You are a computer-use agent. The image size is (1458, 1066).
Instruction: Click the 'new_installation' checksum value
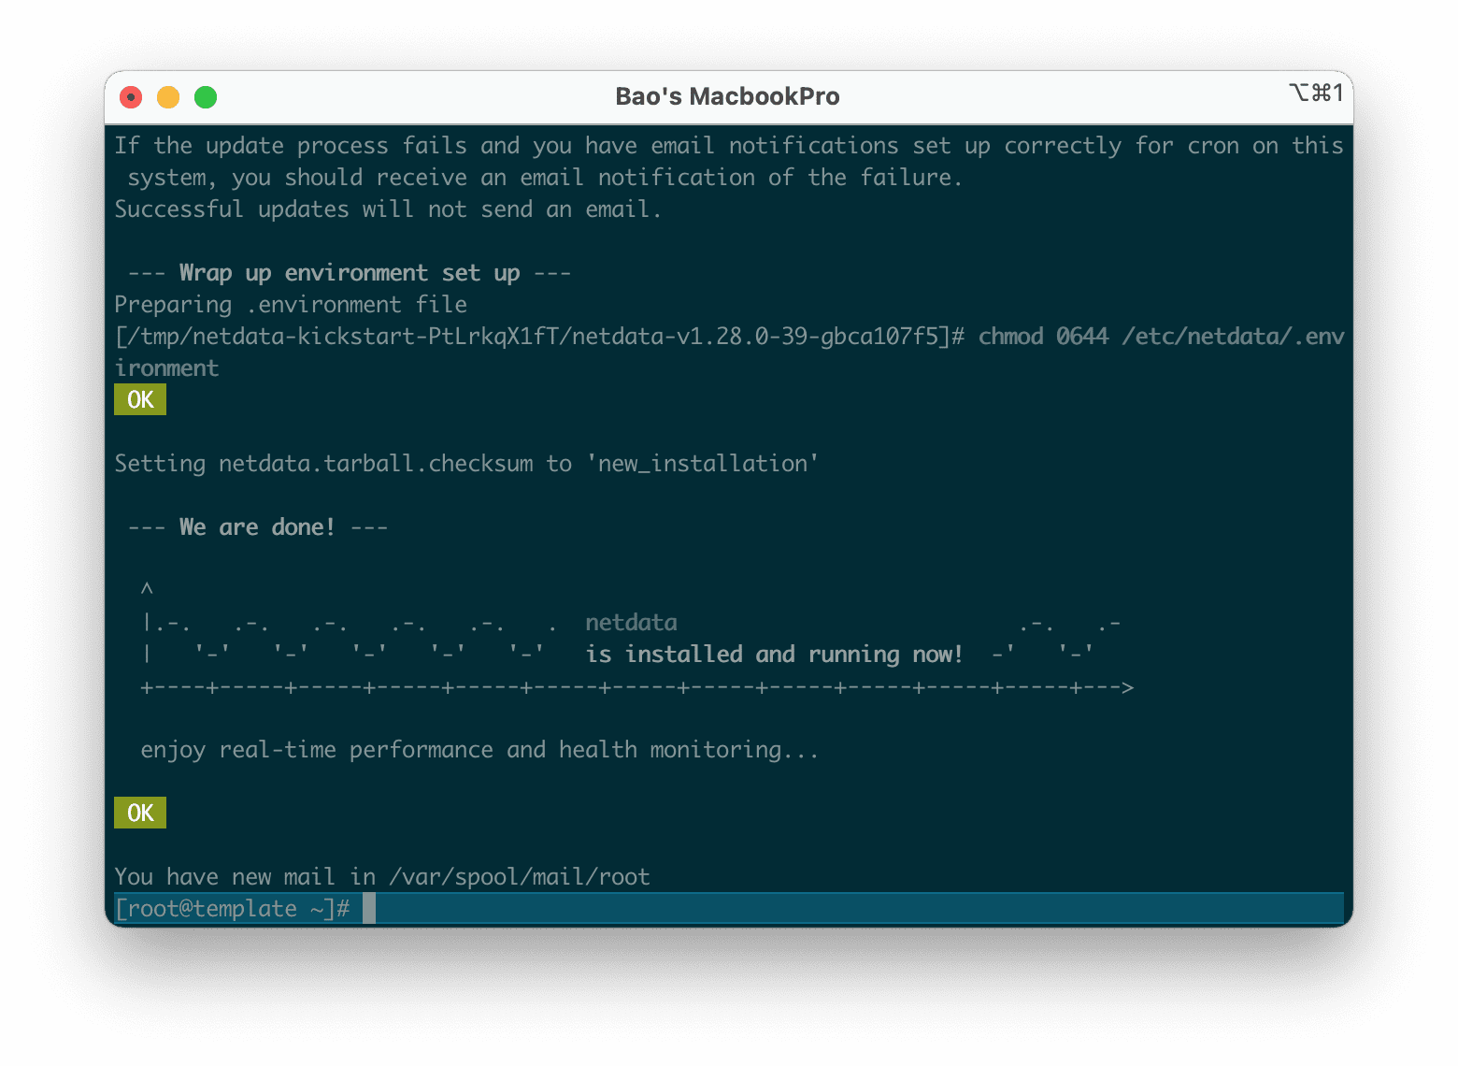coord(702,464)
